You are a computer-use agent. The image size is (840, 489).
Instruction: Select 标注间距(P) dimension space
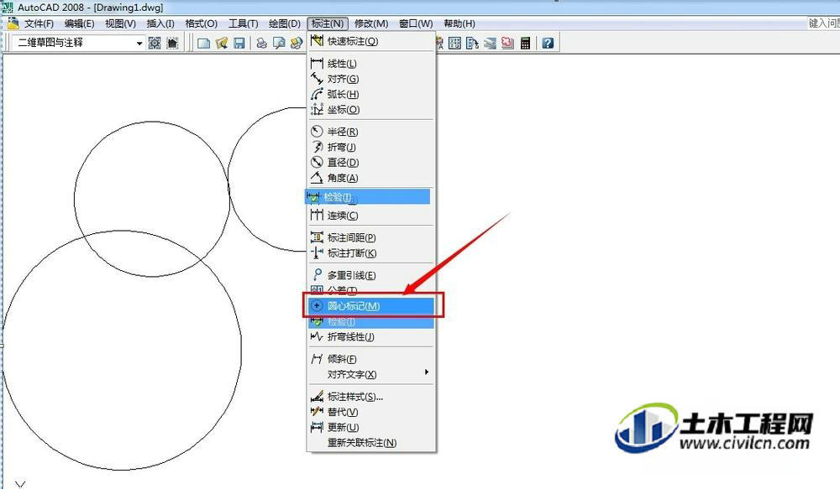(x=370, y=237)
